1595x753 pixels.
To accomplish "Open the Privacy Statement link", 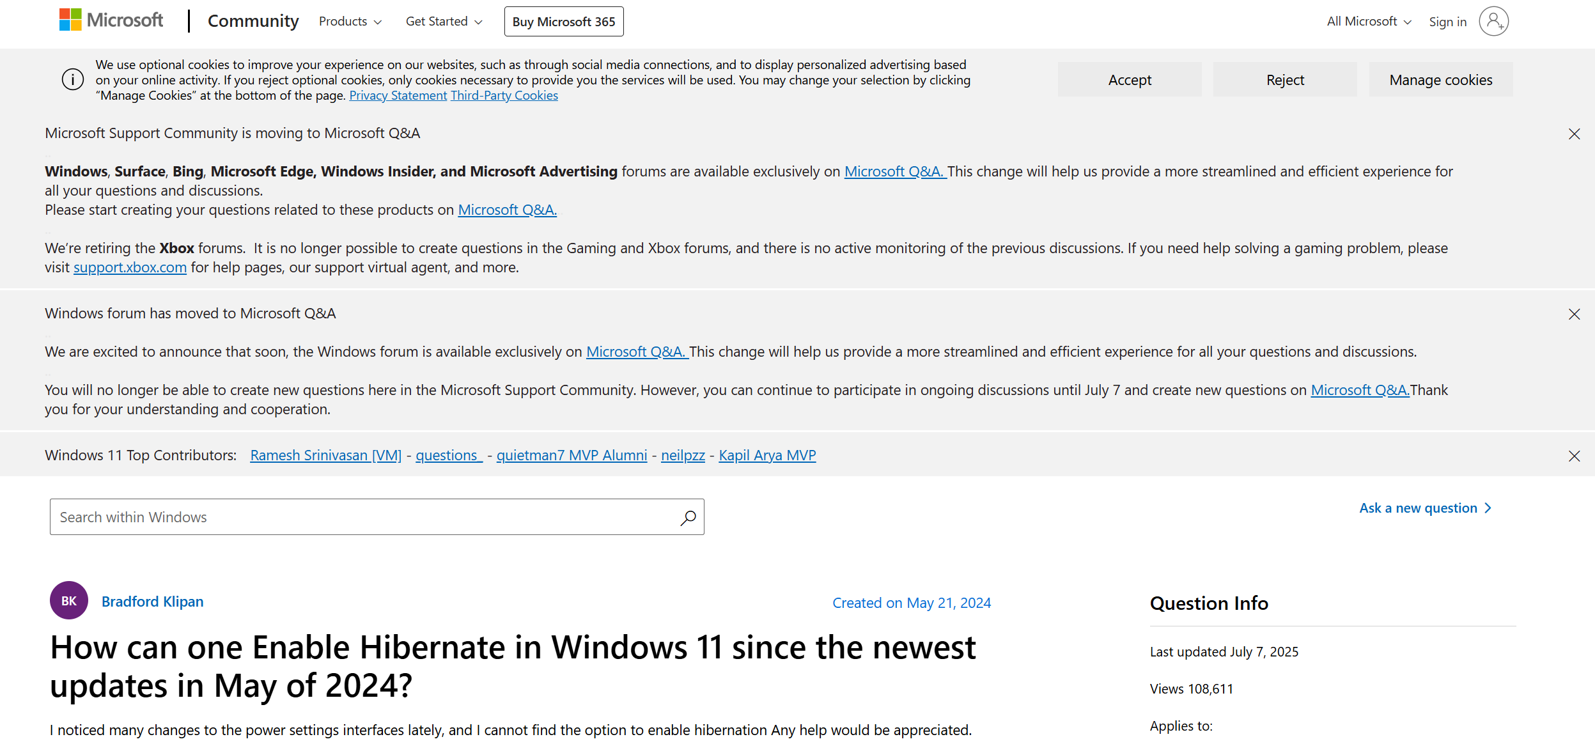I will pyautogui.click(x=398, y=95).
